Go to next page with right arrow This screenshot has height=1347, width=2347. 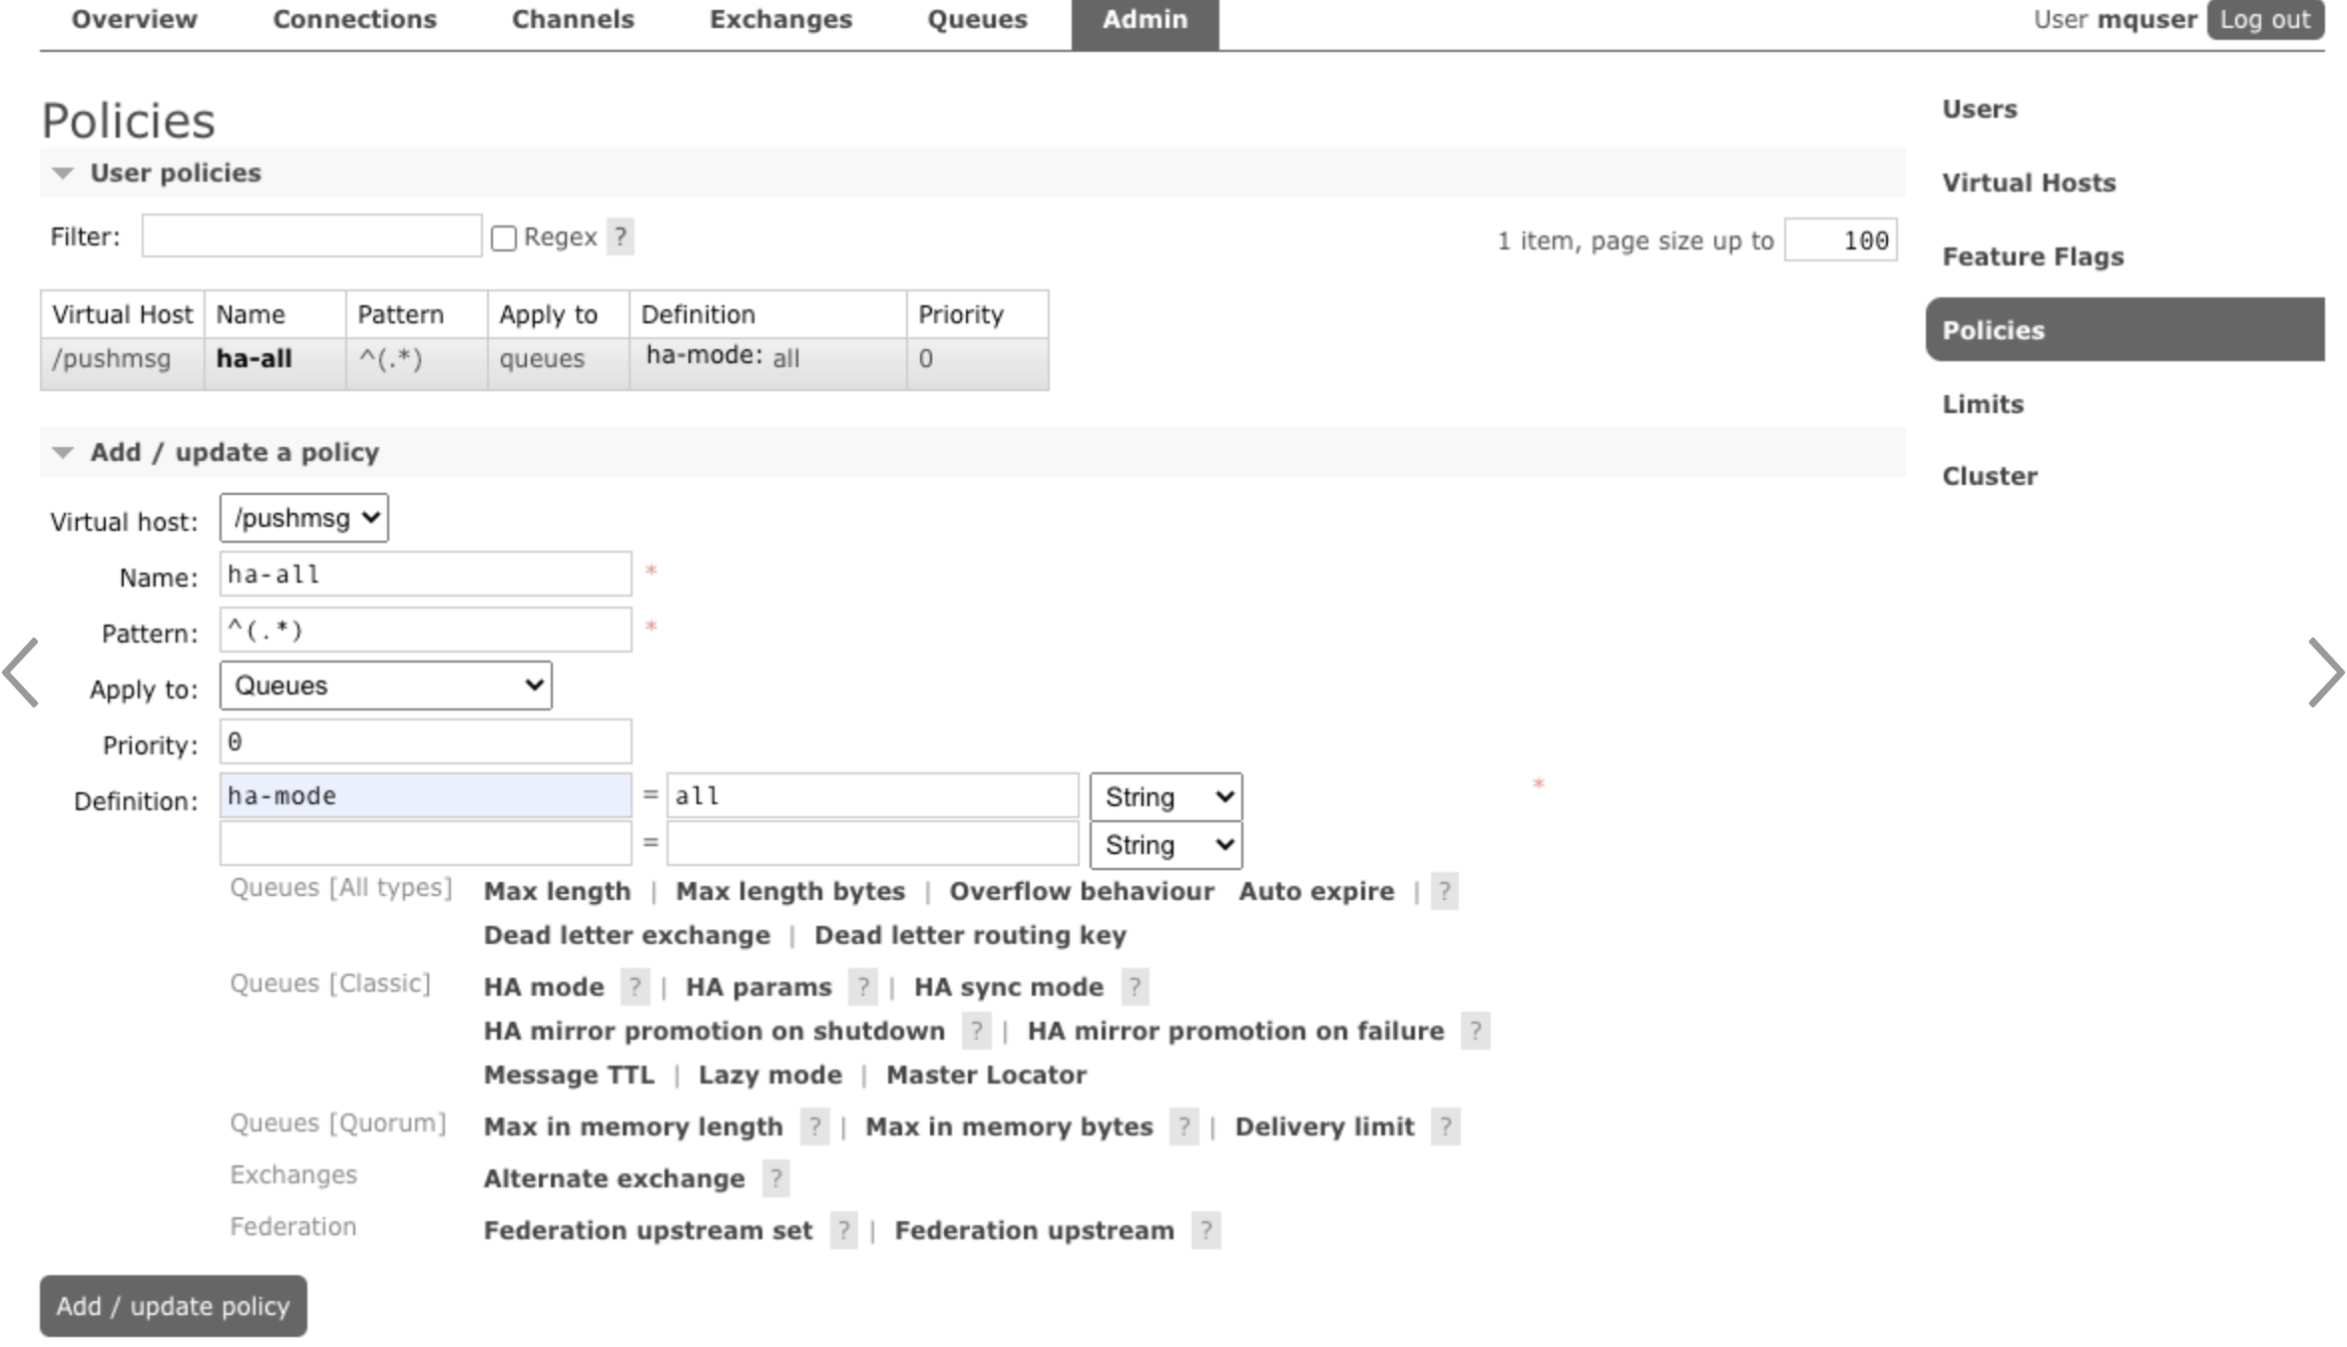(x=2325, y=673)
